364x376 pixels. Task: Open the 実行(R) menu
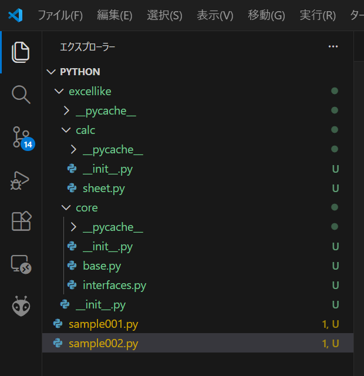click(x=317, y=15)
